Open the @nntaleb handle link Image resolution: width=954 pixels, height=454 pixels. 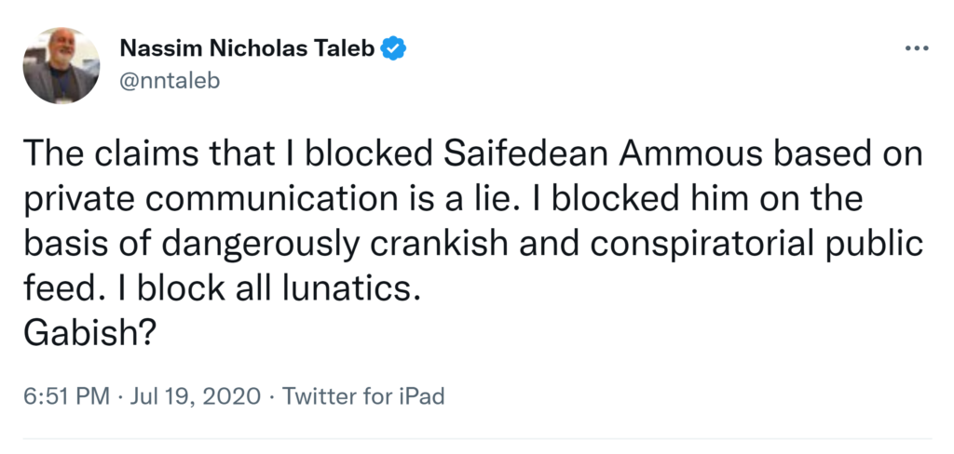click(170, 80)
